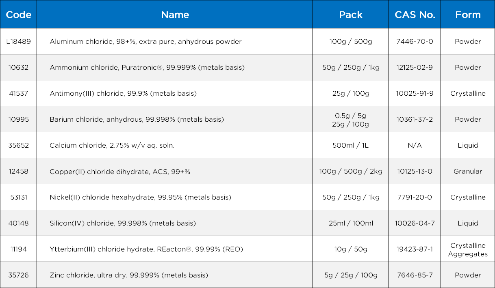Click the Pack column header
Image resolution: width=495 pixels, height=288 pixels.
(350, 15)
